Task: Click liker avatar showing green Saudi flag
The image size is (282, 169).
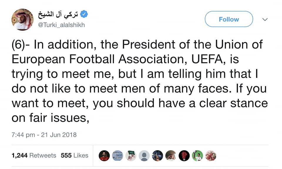Action: pos(131,156)
